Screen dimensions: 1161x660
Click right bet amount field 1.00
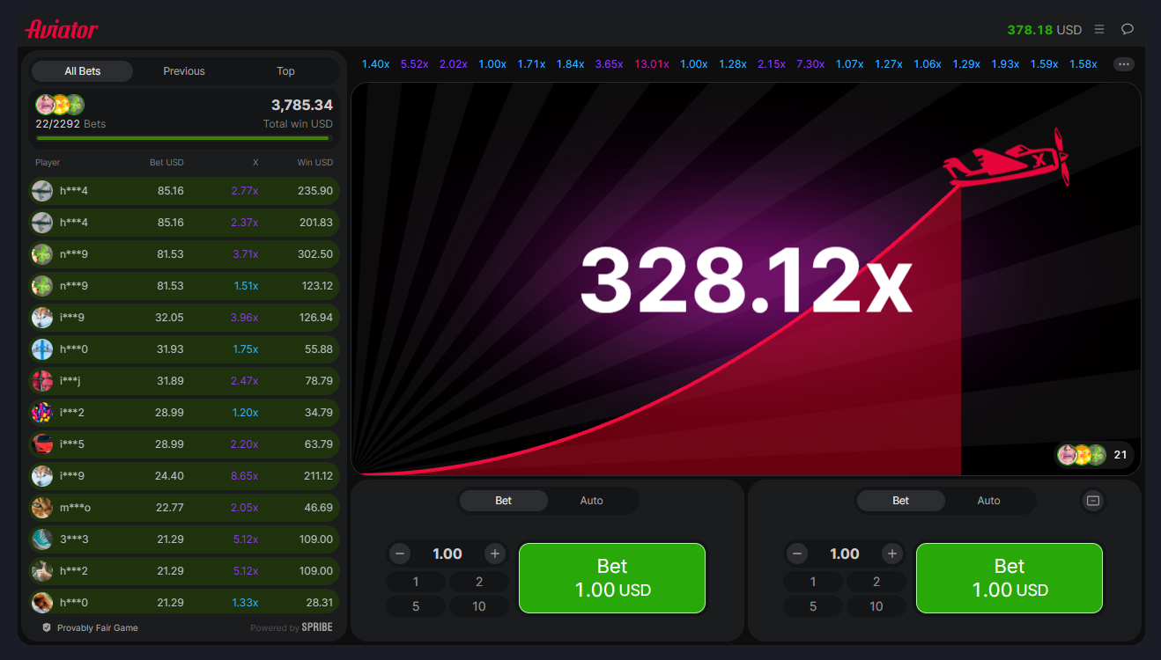pos(845,554)
